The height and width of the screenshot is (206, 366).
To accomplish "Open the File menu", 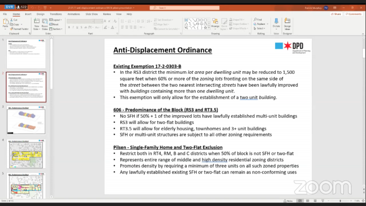I will [x=5, y=14].
